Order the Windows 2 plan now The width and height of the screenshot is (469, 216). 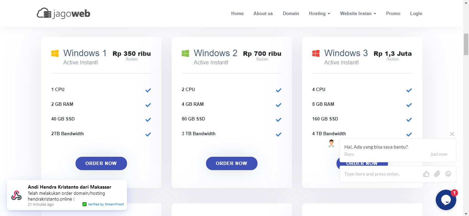click(232, 163)
